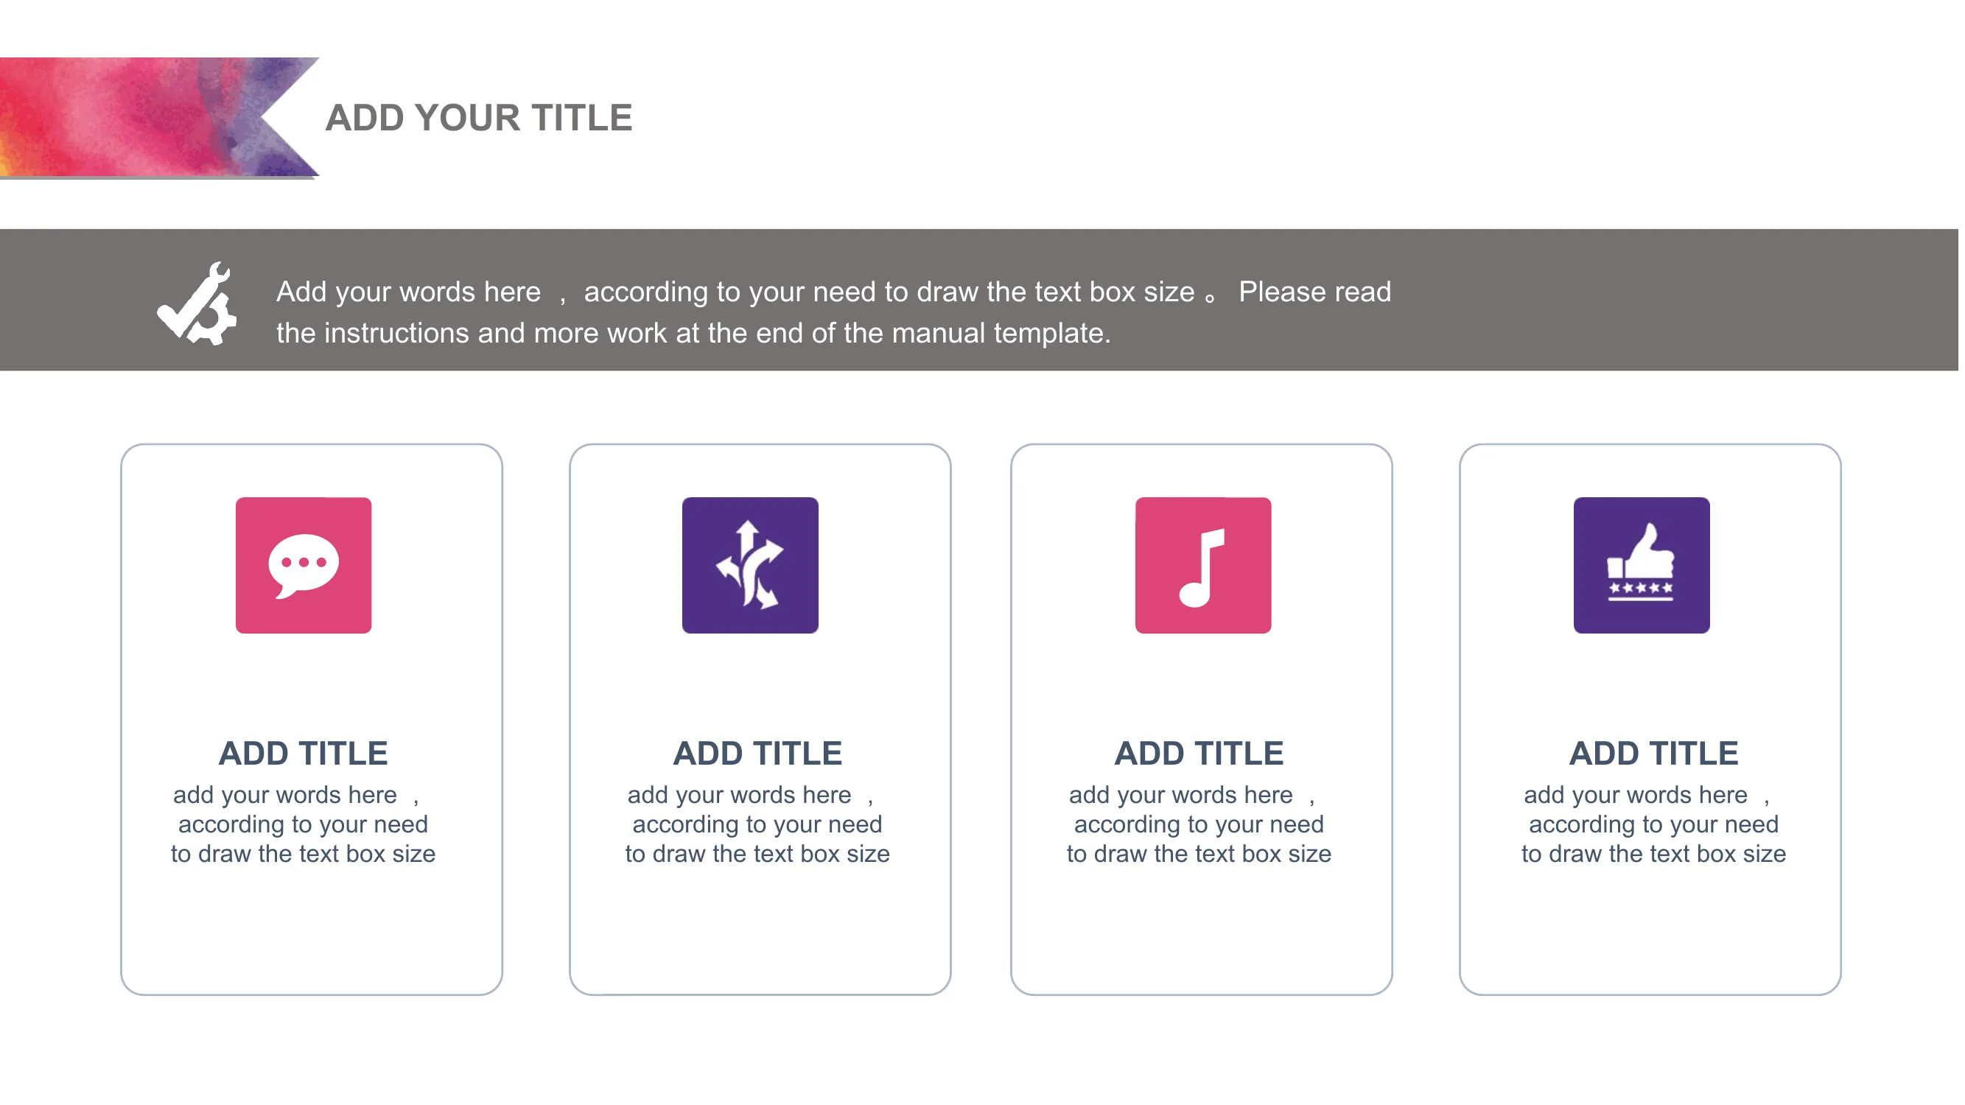This screenshot has width=1965, height=1105.
Task: Click the pink music note icon
Action: point(1203,565)
